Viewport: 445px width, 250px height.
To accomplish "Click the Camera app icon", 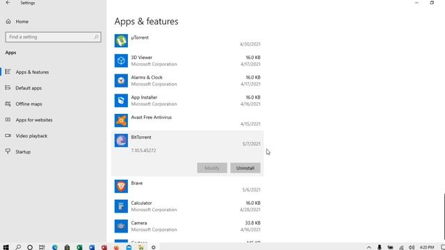I will pyautogui.click(x=121, y=226).
